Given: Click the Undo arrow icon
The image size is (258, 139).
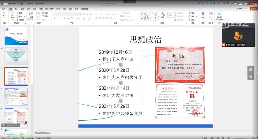Looking at the screenshot, I should [4, 13].
